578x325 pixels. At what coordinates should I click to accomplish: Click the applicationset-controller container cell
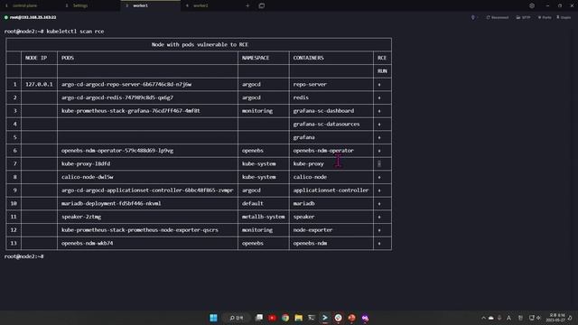pos(331,190)
